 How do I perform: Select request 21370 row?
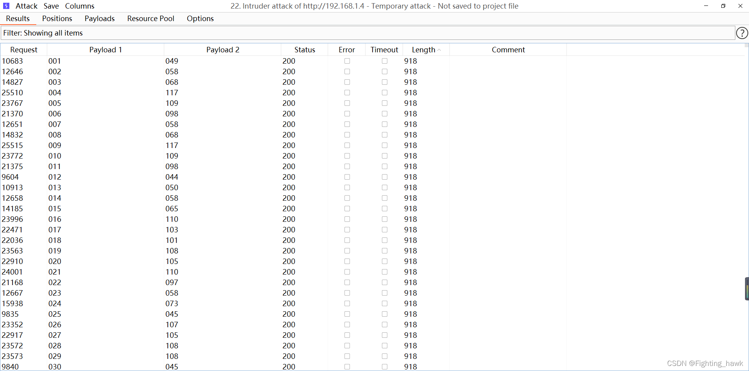pos(373,114)
